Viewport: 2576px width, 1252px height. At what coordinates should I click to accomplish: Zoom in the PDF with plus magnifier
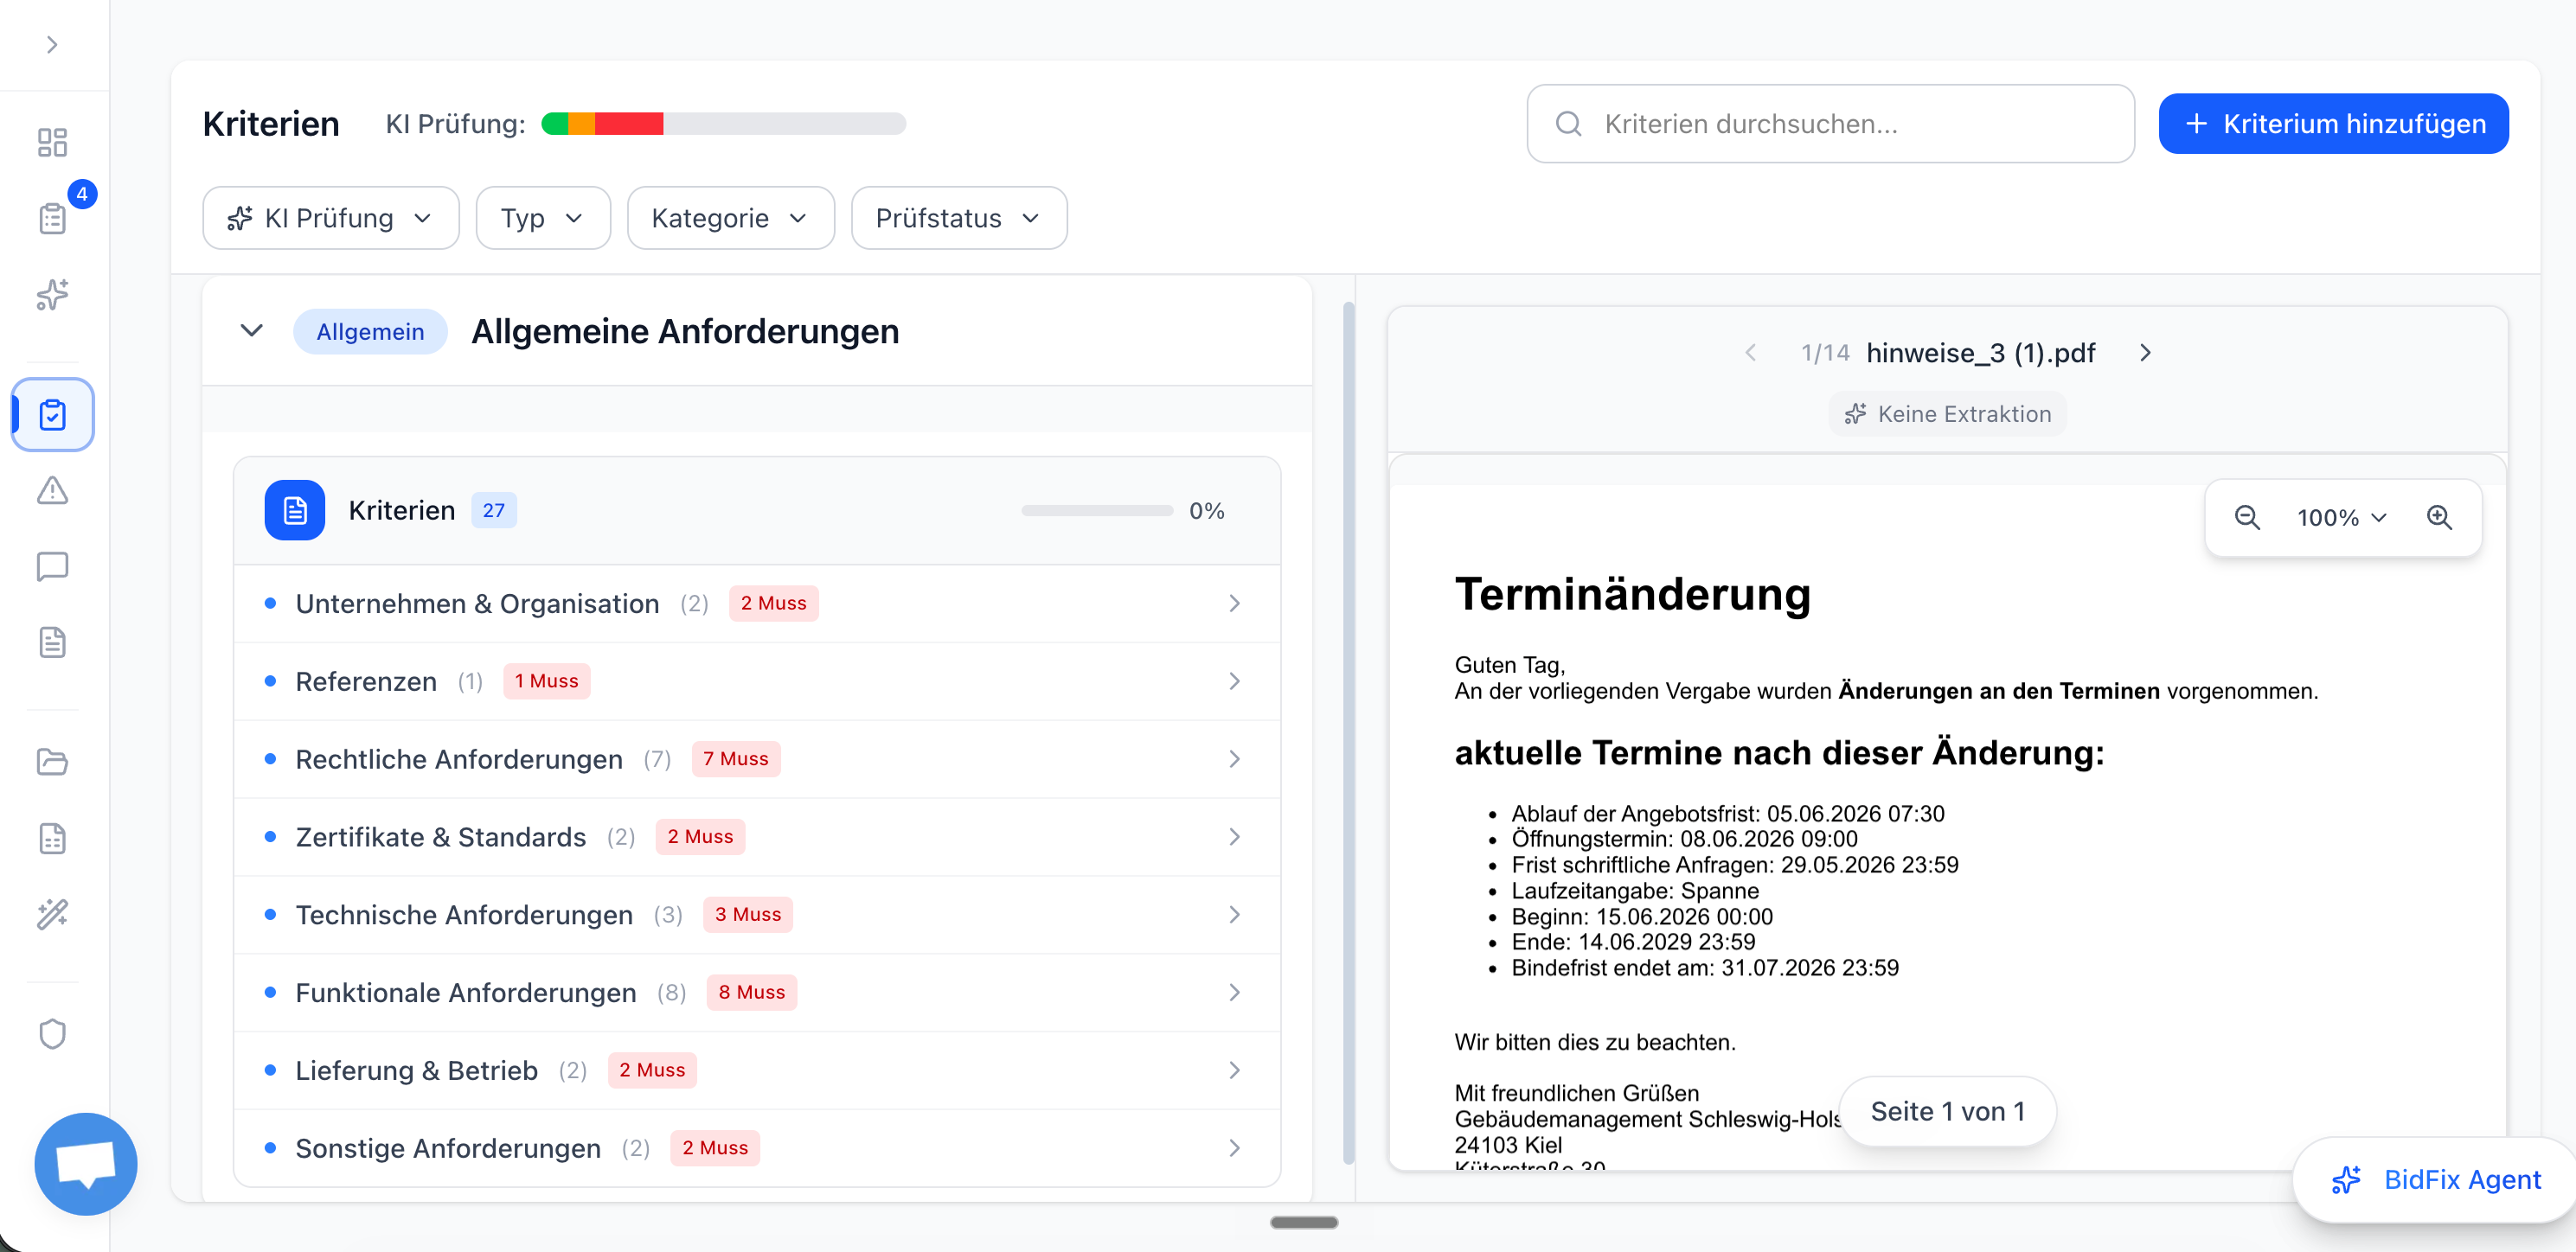(x=2439, y=518)
